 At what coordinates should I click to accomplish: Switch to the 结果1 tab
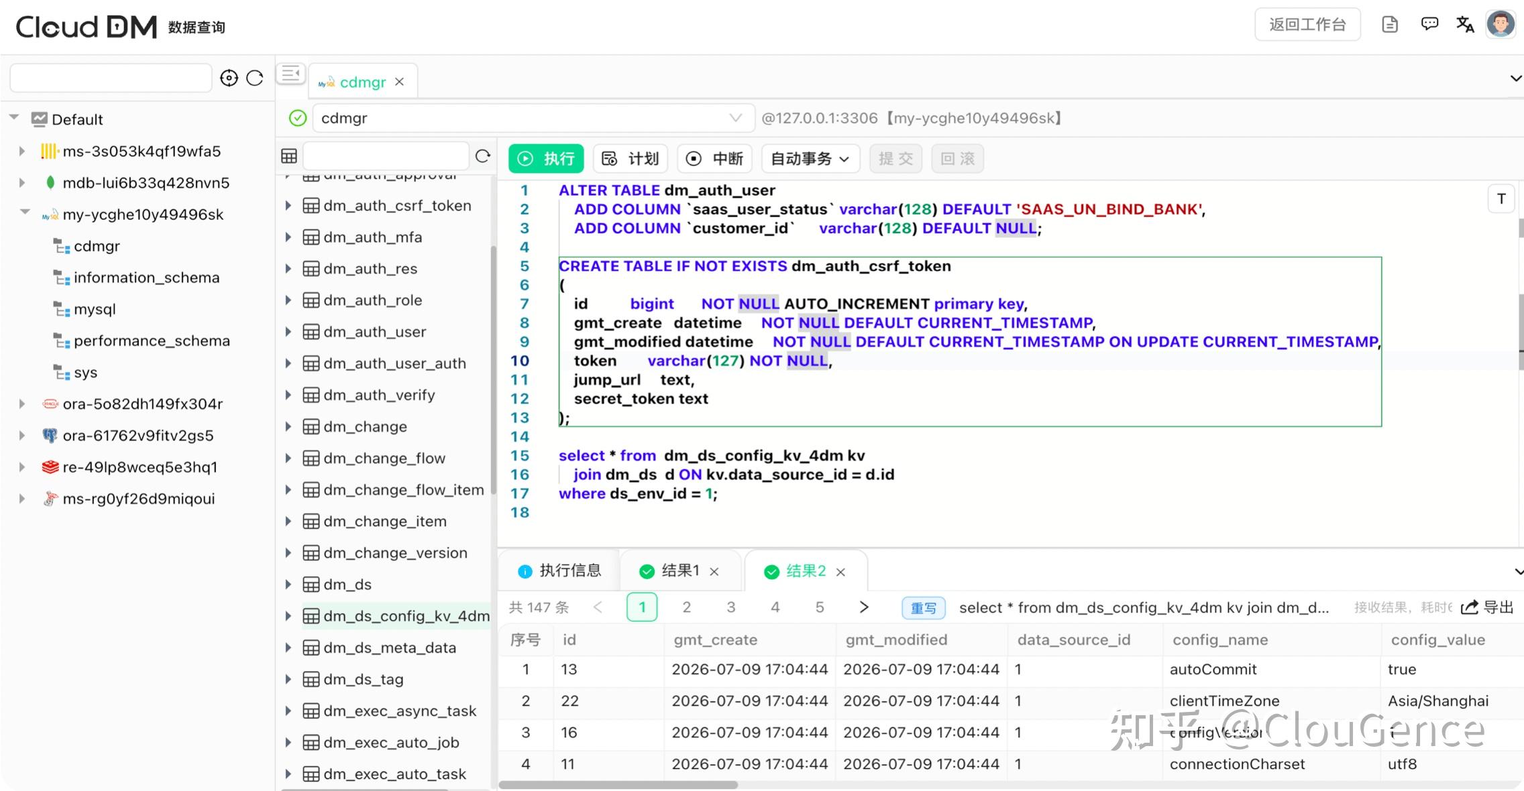tap(679, 571)
